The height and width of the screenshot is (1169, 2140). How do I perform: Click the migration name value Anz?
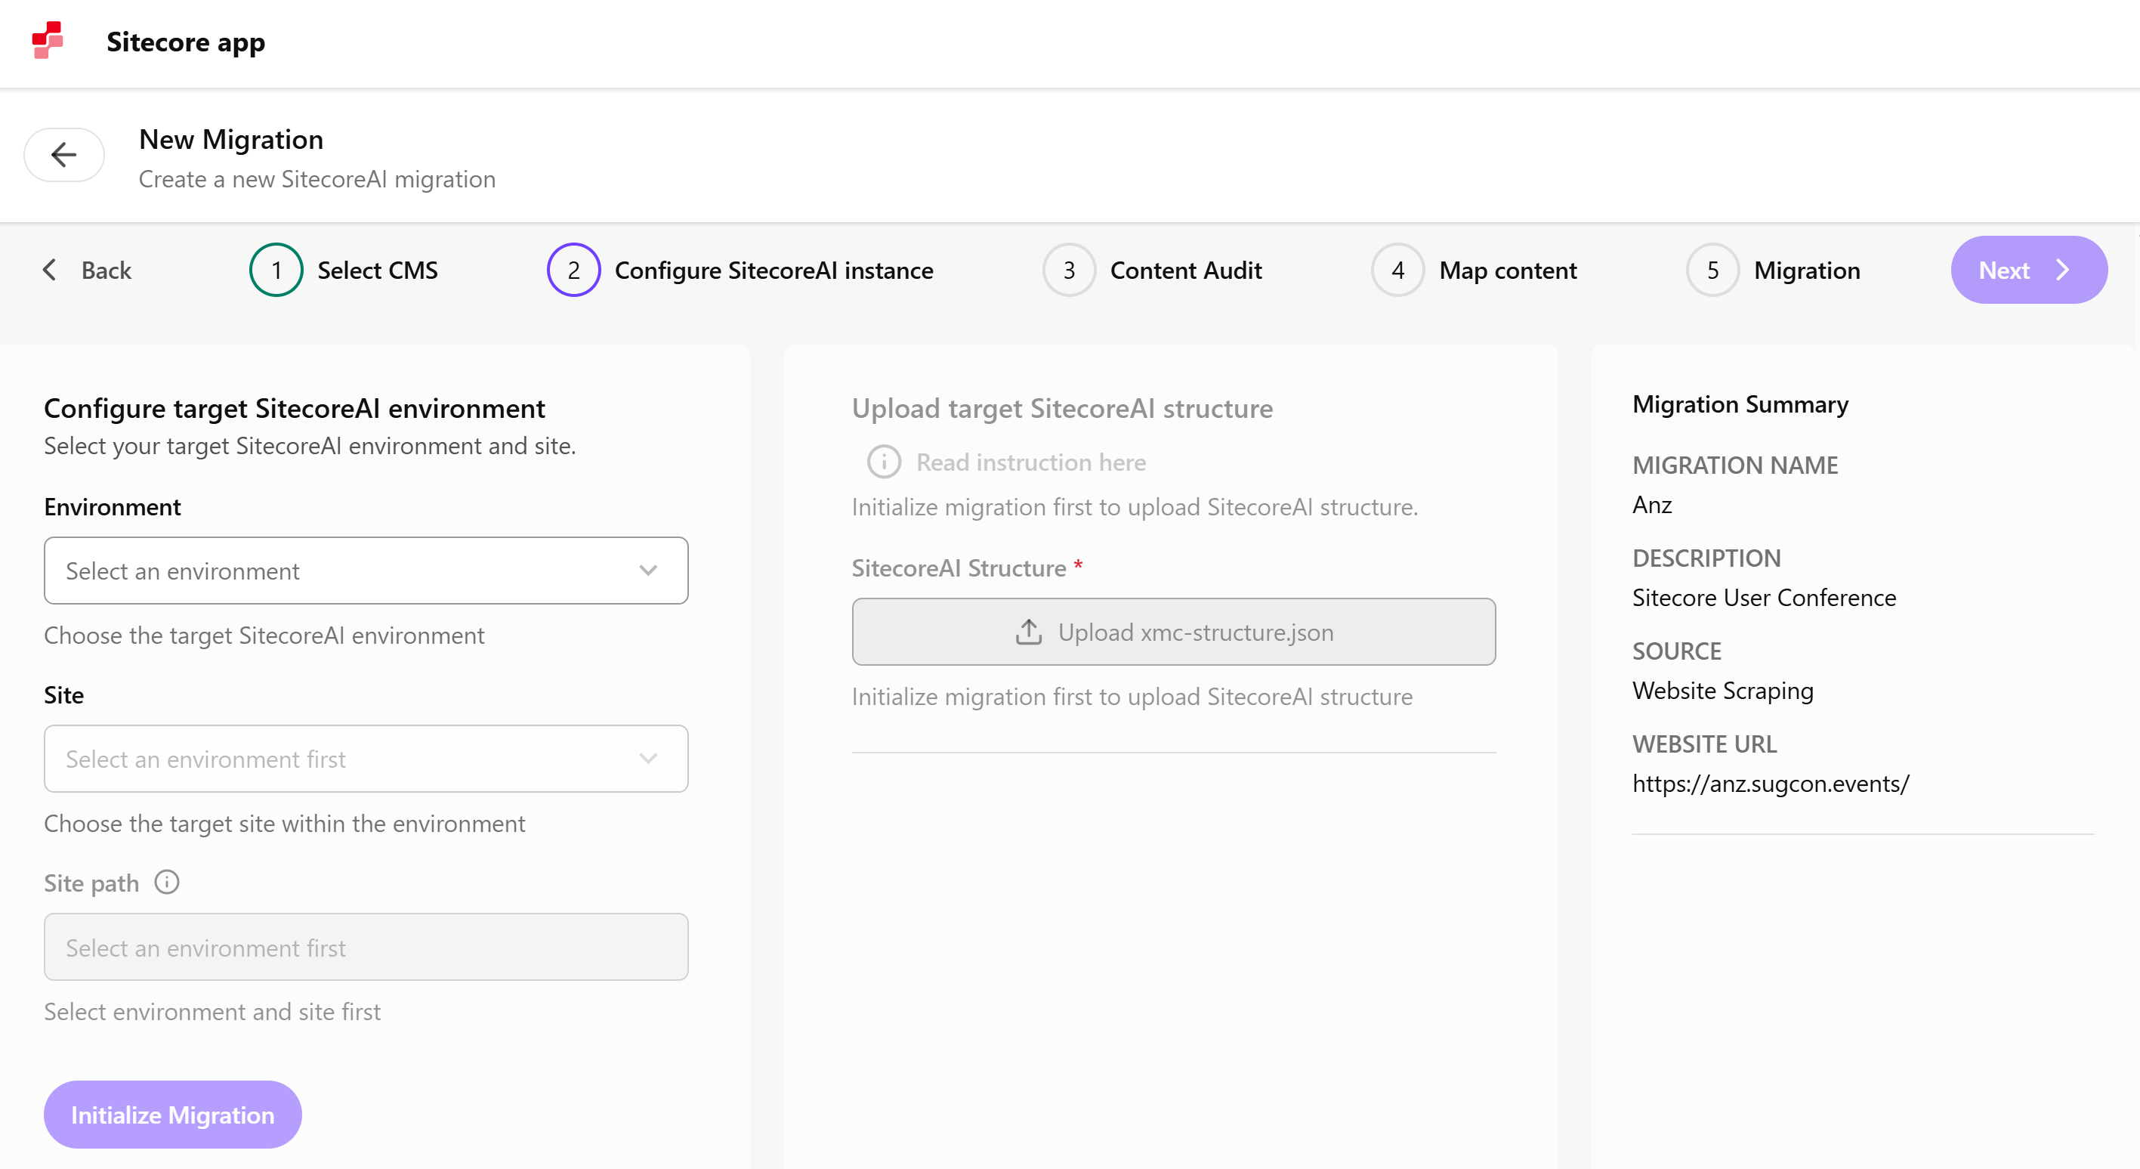pyautogui.click(x=1651, y=504)
